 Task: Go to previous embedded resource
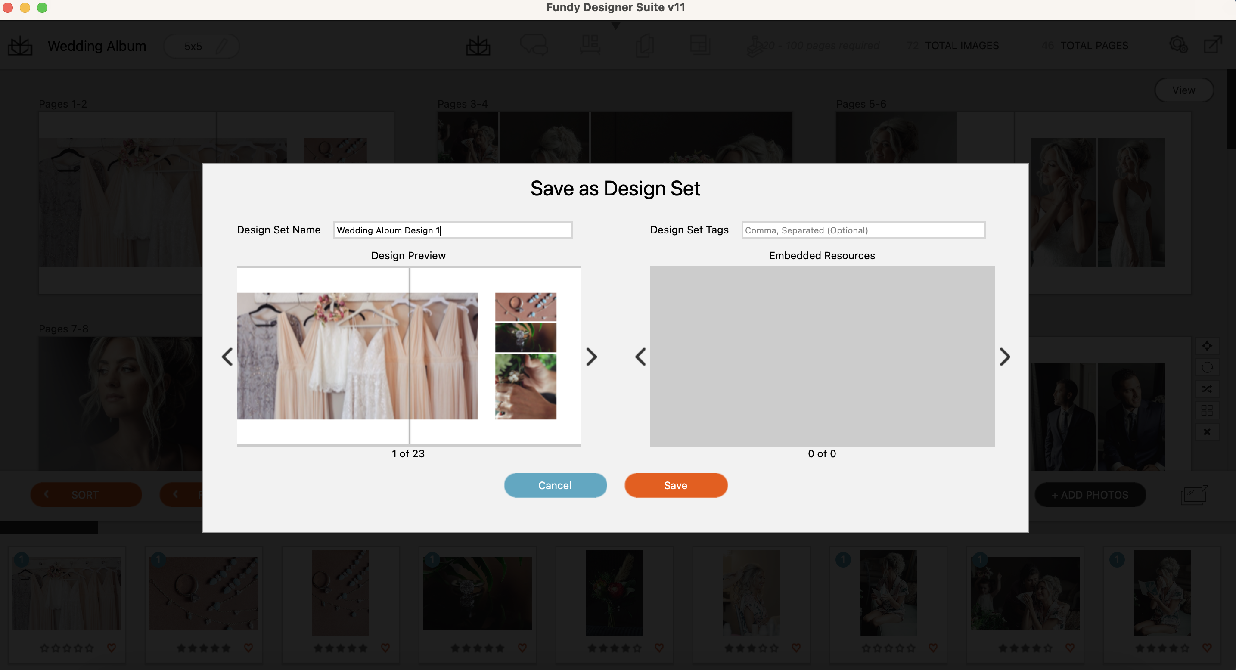640,357
